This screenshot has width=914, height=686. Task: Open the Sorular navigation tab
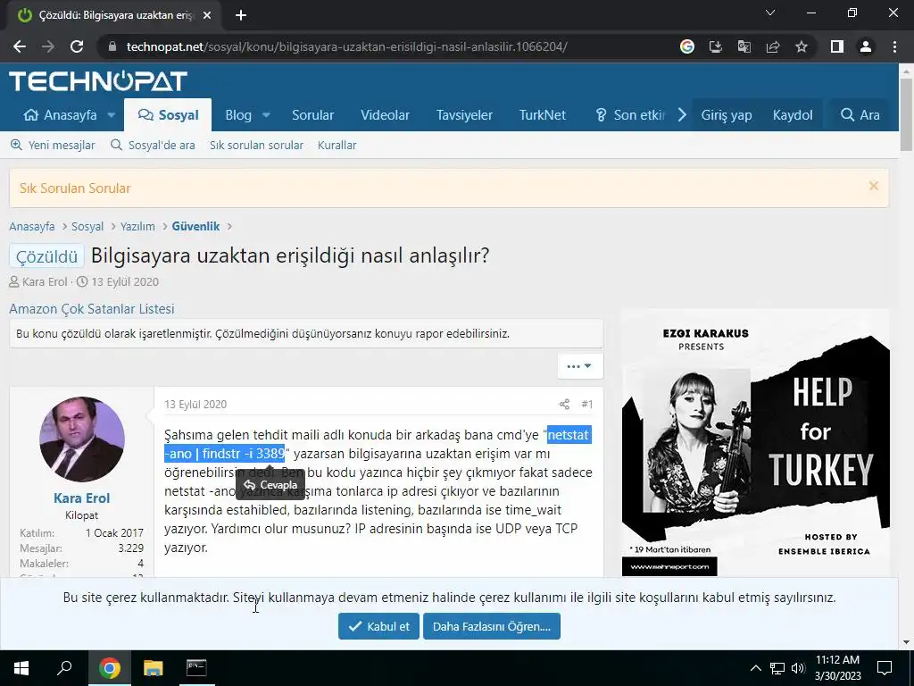pos(313,115)
